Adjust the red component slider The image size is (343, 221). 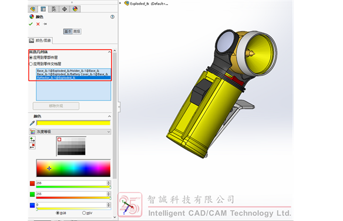[x=73, y=187]
